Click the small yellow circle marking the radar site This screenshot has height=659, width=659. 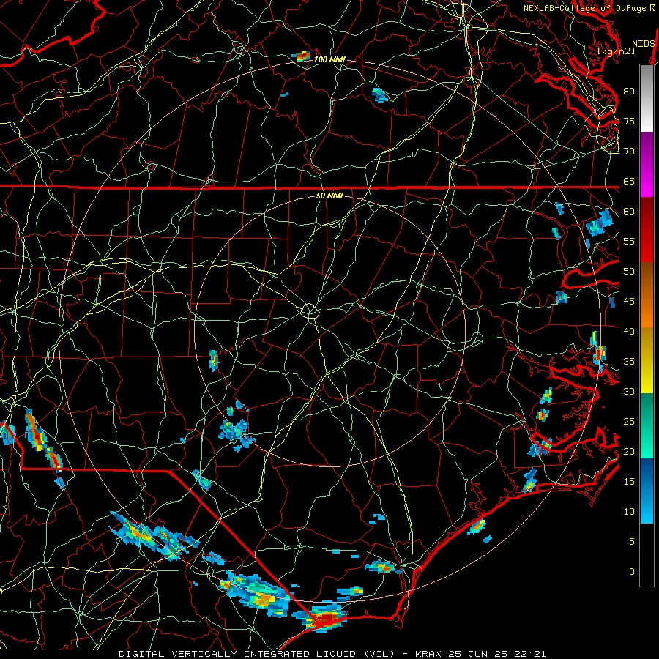click(x=310, y=310)
